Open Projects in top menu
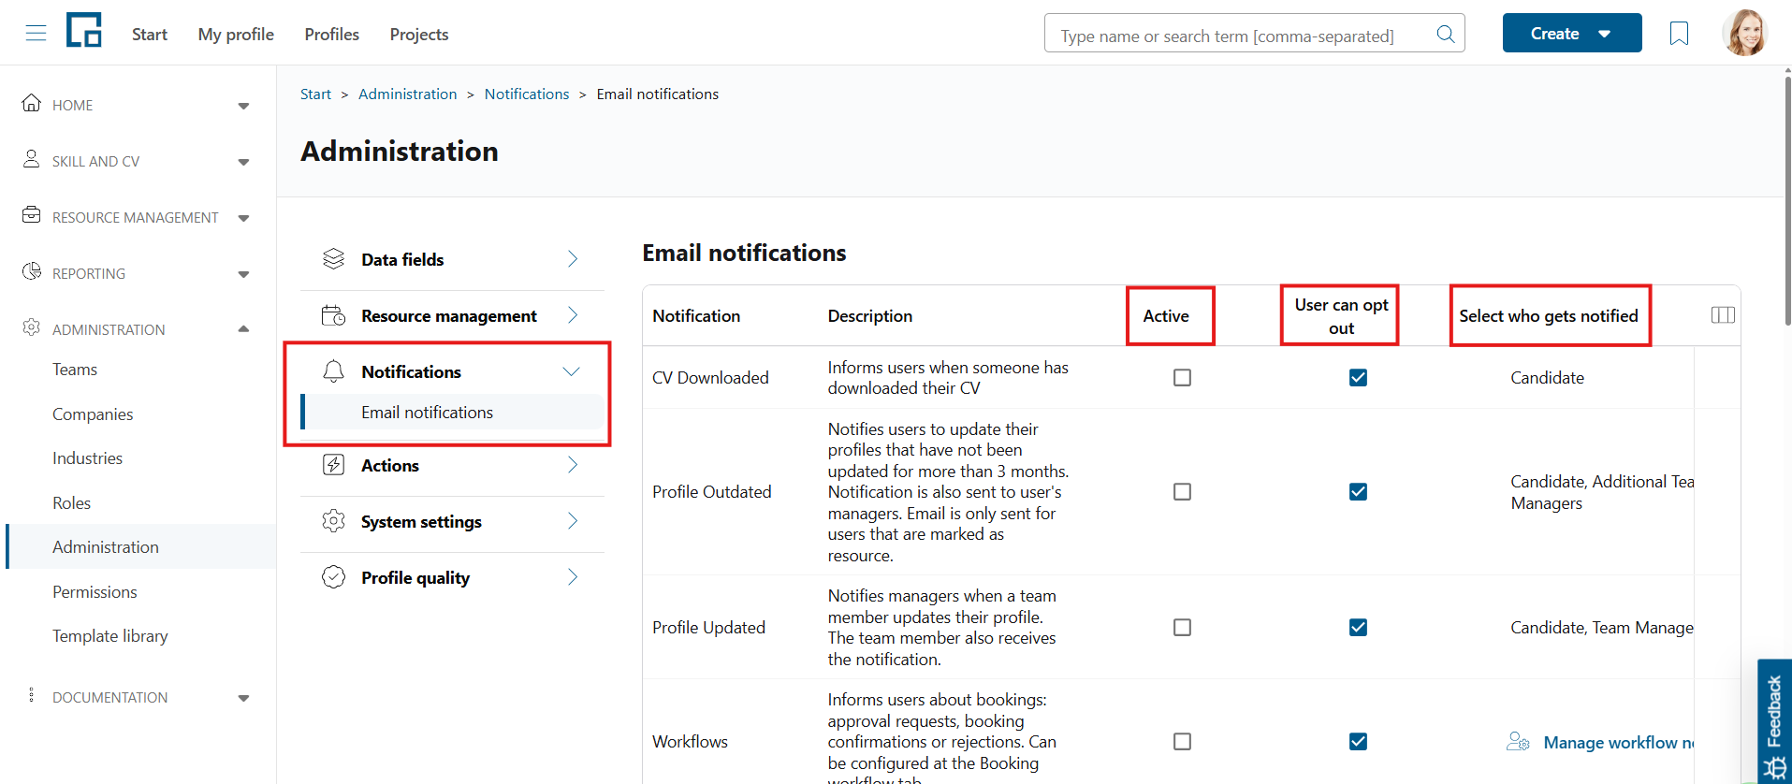Image resolution: width=1792 pixels, height=784 pixels. [x=419, y=35]
